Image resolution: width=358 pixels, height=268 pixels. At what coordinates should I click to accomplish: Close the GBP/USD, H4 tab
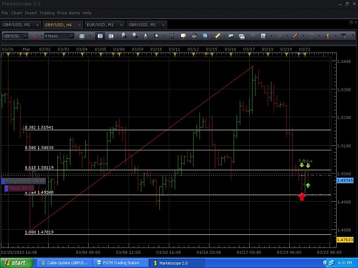click(x=79, y=25)
